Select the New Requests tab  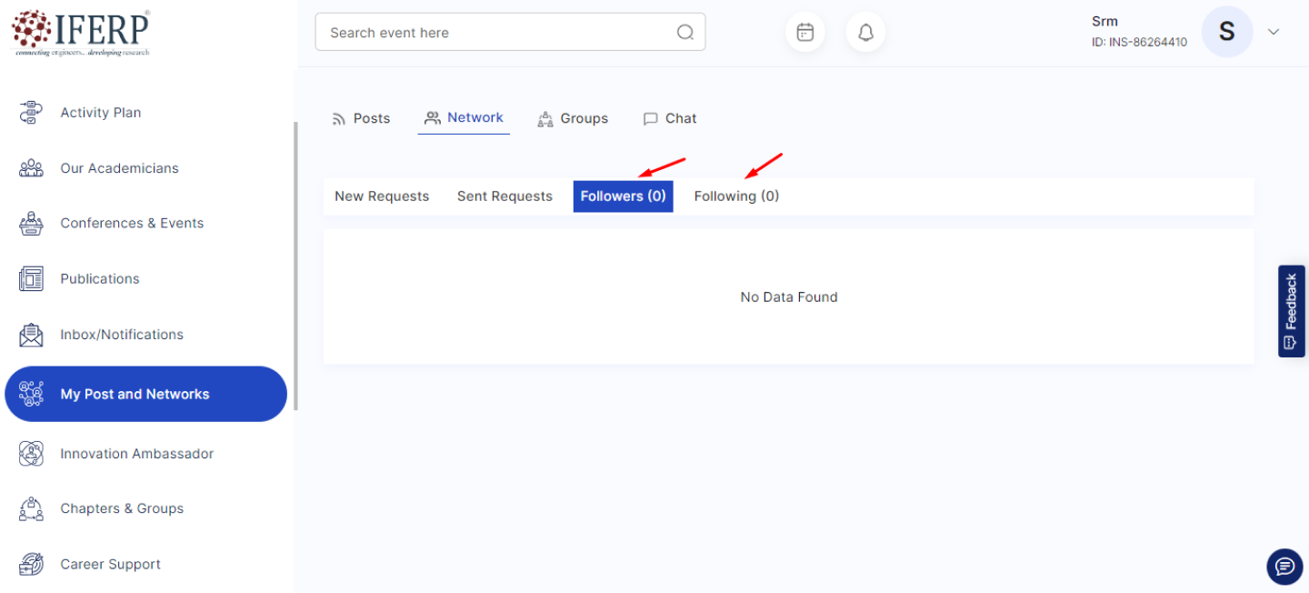pyautogui.click(x=382, y=196)
